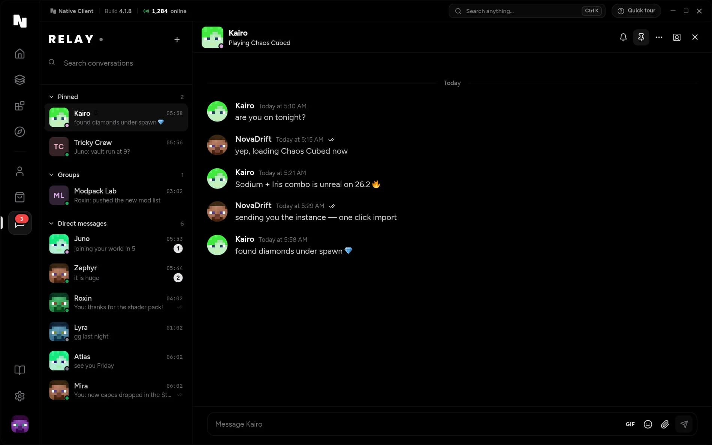This screenshot has height=445, width=712.
Task: Click the purple user avatar at bottom
Action: tap(20, 424)
